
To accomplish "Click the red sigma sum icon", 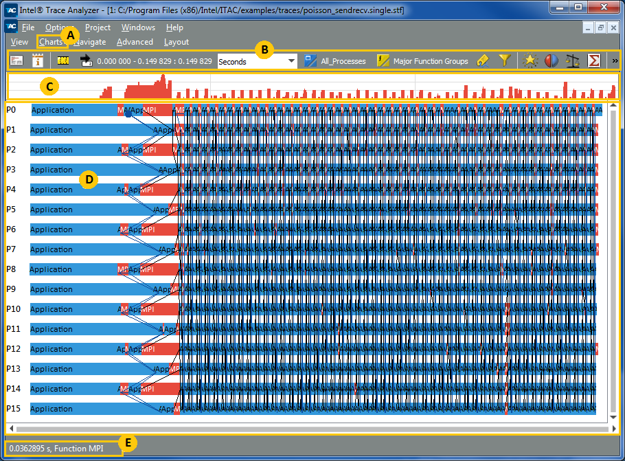I will [594, 61].
